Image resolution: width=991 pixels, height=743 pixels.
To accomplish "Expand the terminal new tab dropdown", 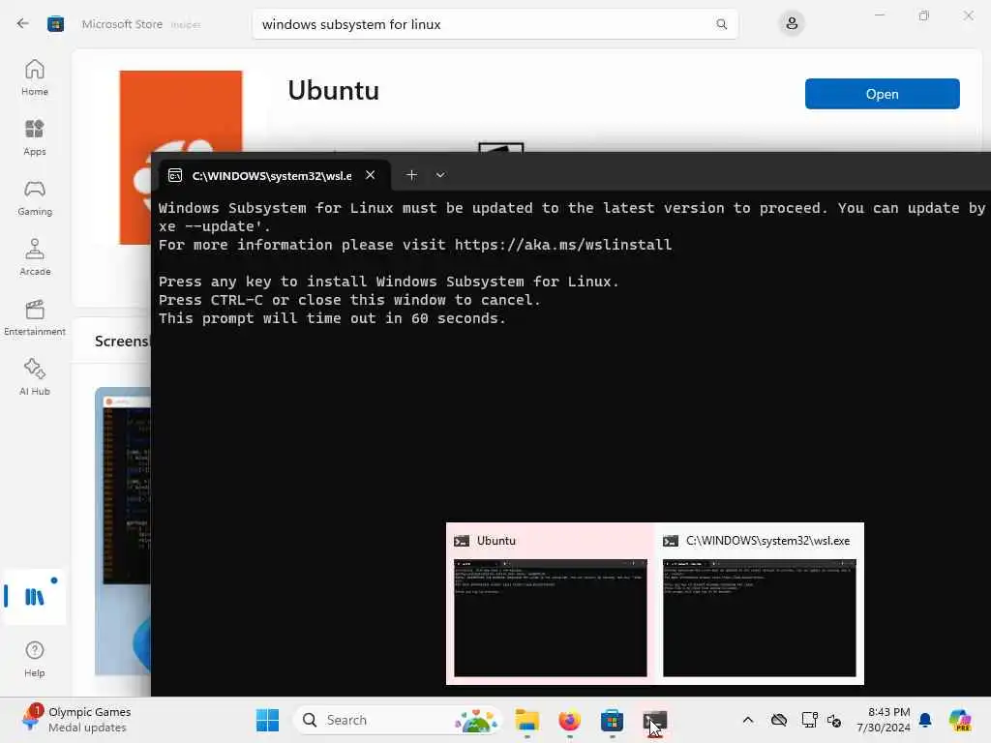I will pos(440,175).
